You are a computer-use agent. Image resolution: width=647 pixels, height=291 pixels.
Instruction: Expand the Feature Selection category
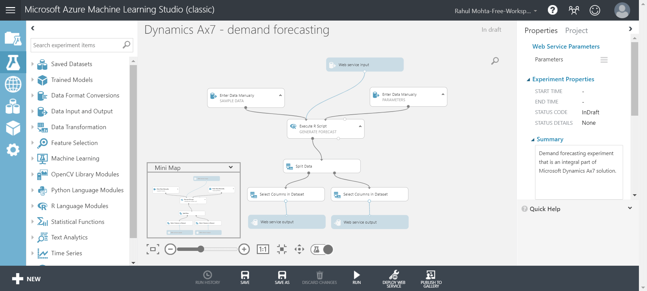coord(33,143)
